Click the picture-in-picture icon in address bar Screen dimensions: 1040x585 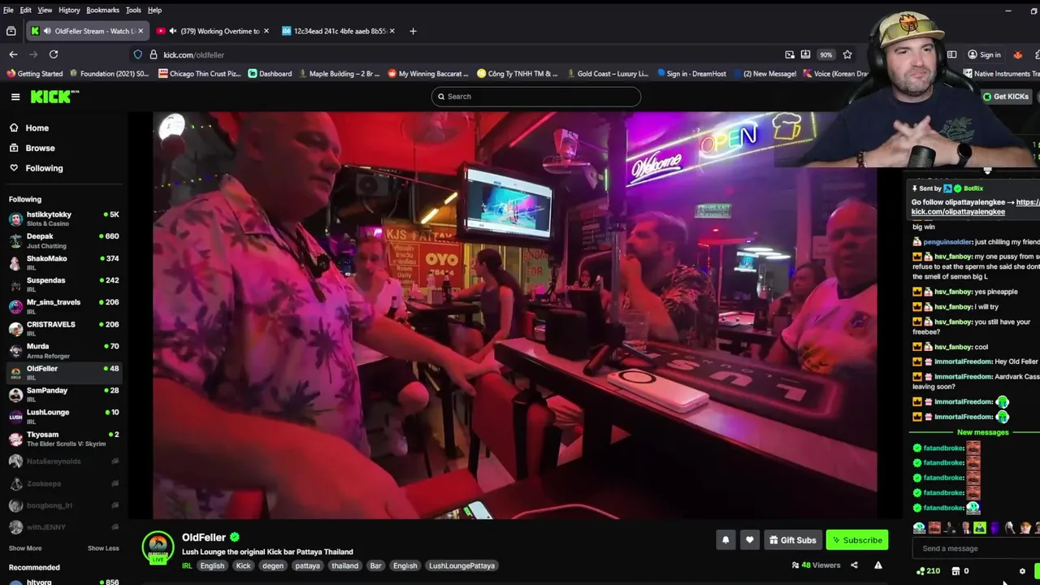[790, 54]
